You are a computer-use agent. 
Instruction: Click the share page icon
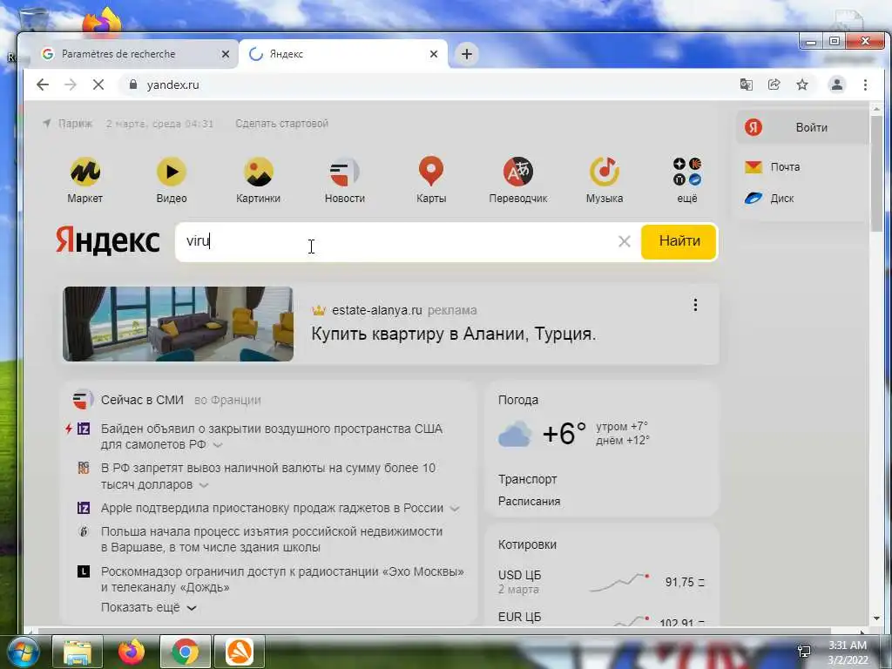point(774,84)
